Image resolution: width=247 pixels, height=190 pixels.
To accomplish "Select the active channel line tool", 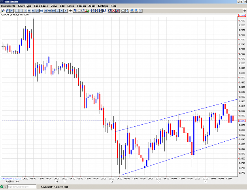I will (x=104, y=11).
